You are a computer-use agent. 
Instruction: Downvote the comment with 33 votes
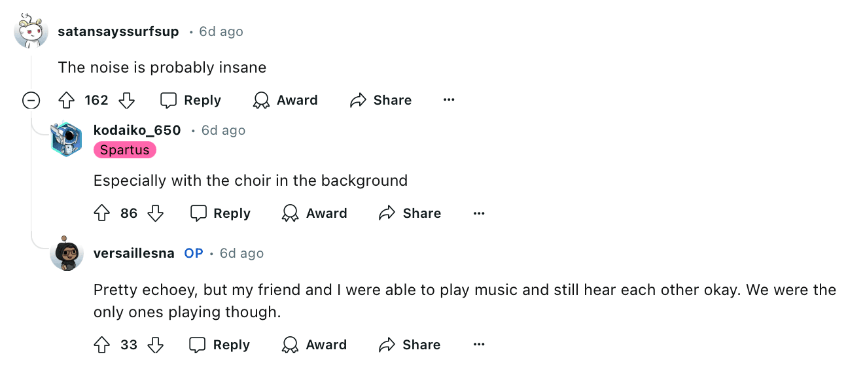[155, 345]
